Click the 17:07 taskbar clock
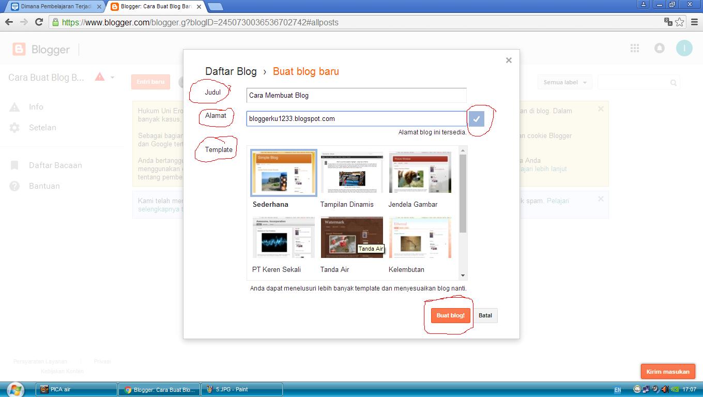Screen dimensions: 703x397 tap(689, 389)
